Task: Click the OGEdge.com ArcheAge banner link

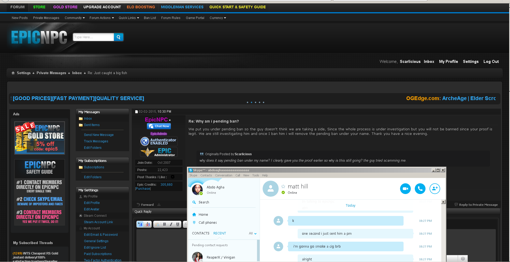Action: (x=451, y=98)
